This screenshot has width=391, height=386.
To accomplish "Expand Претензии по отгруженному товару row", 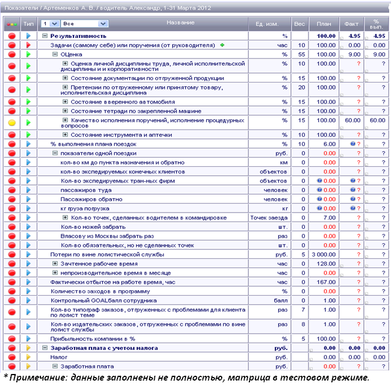I will pos(65,87).
